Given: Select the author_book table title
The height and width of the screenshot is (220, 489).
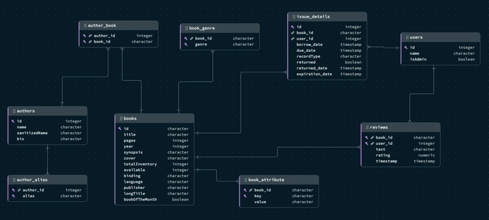Looking at the screenshot, I should coord(102,26).
